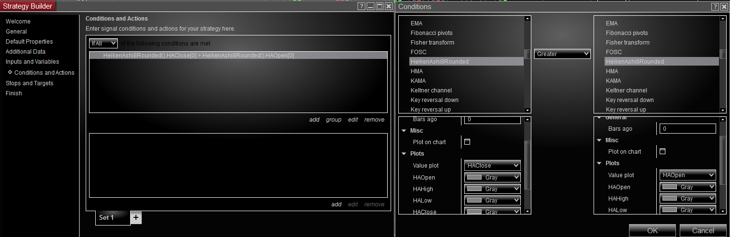
Task: Open right Value plot dropdown showing HAOpen
Action: coord(688,175)
